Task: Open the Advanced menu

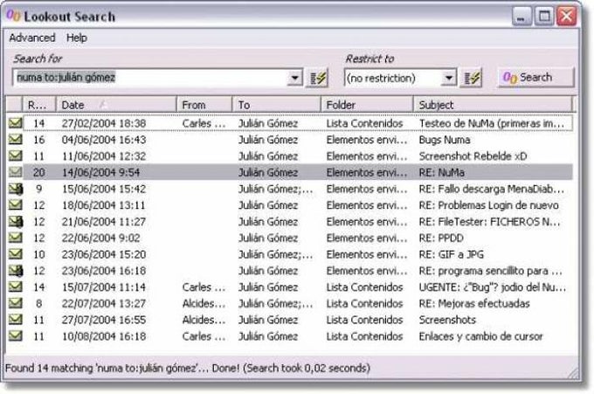Action: pyautogui.click(x=32, y=38)
